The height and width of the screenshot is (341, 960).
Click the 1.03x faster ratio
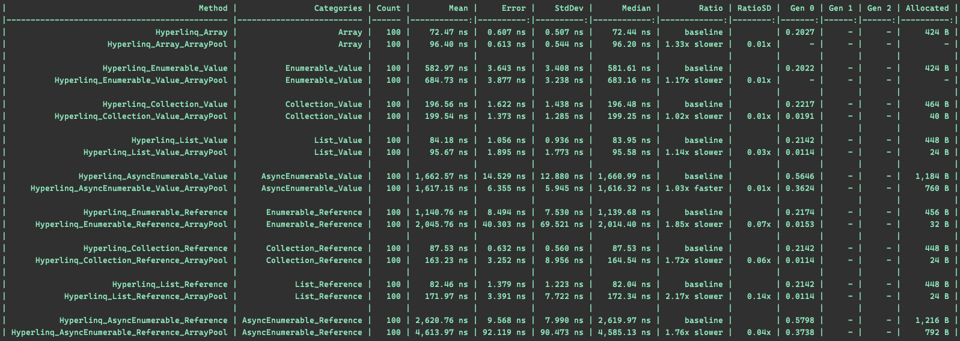click(x=694, y=189)
